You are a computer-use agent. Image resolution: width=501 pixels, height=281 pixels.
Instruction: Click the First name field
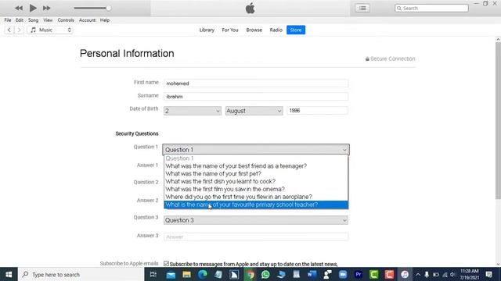point(256,84)
